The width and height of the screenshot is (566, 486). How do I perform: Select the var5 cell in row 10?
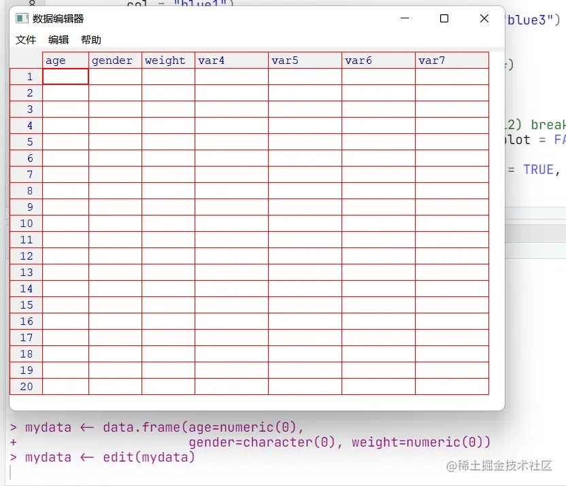click(x=305, y=224)
